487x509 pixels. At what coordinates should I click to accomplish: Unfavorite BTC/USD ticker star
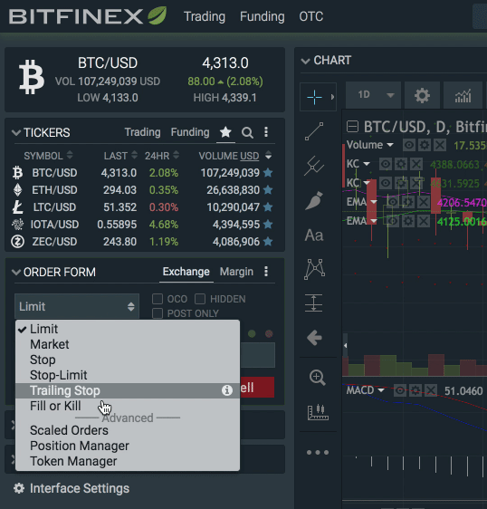click(268, 173)
